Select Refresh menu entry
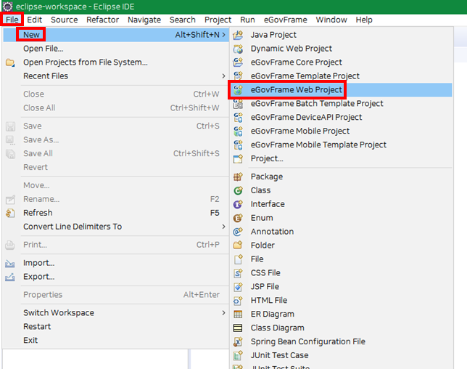Viewport: 467px width, 369px height. pos(115,213)
